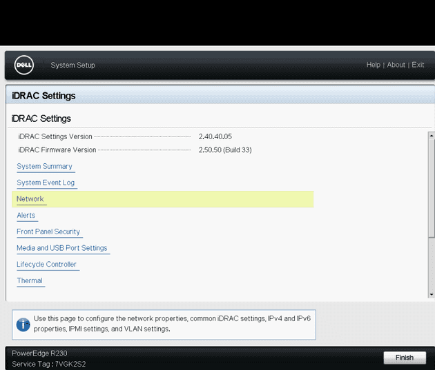Screen dimensions: 435x370
Task: Click the scrollbar up arrow
Action: coord(432,135)
